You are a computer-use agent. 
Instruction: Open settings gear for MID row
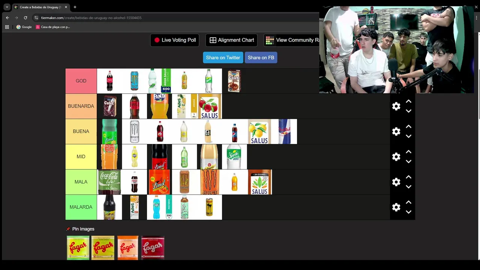click(396, 157)
